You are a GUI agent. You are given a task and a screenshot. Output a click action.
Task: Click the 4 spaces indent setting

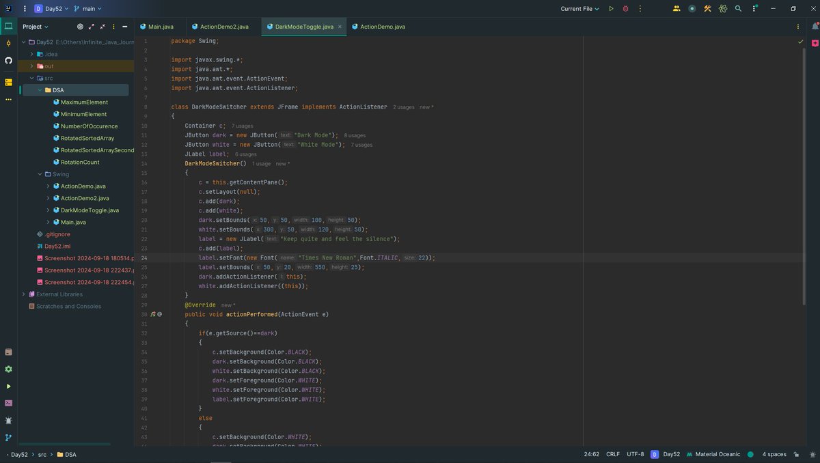(774, 454)
